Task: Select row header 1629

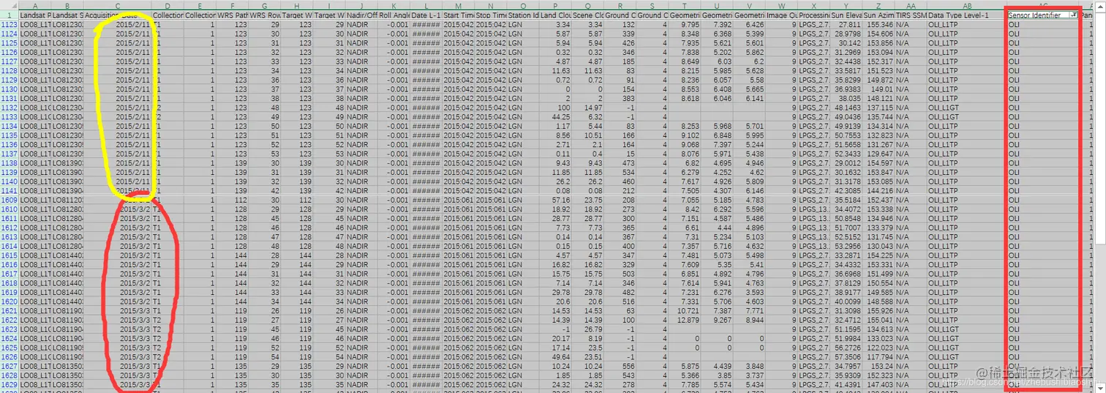Action: coord(10,384)
